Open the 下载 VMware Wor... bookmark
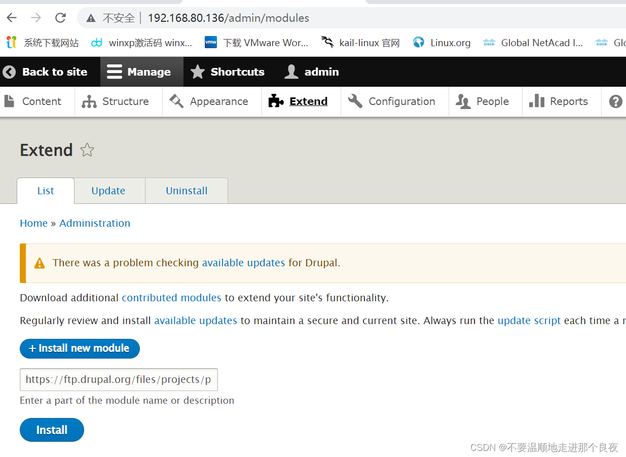 click(x=256, y=43)
